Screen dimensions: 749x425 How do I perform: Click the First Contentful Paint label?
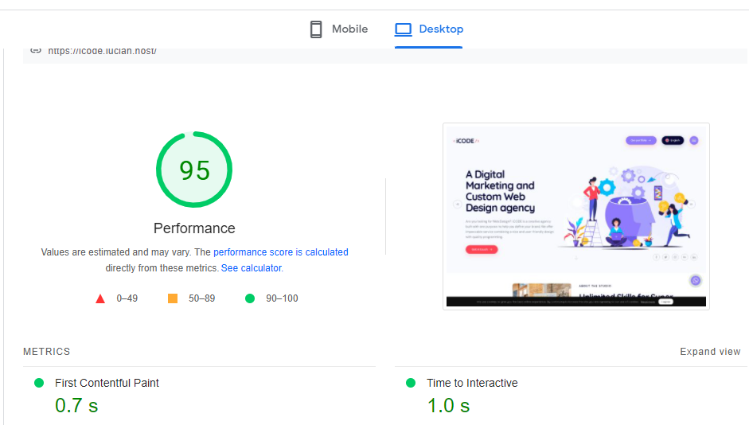tap(107, 383)
